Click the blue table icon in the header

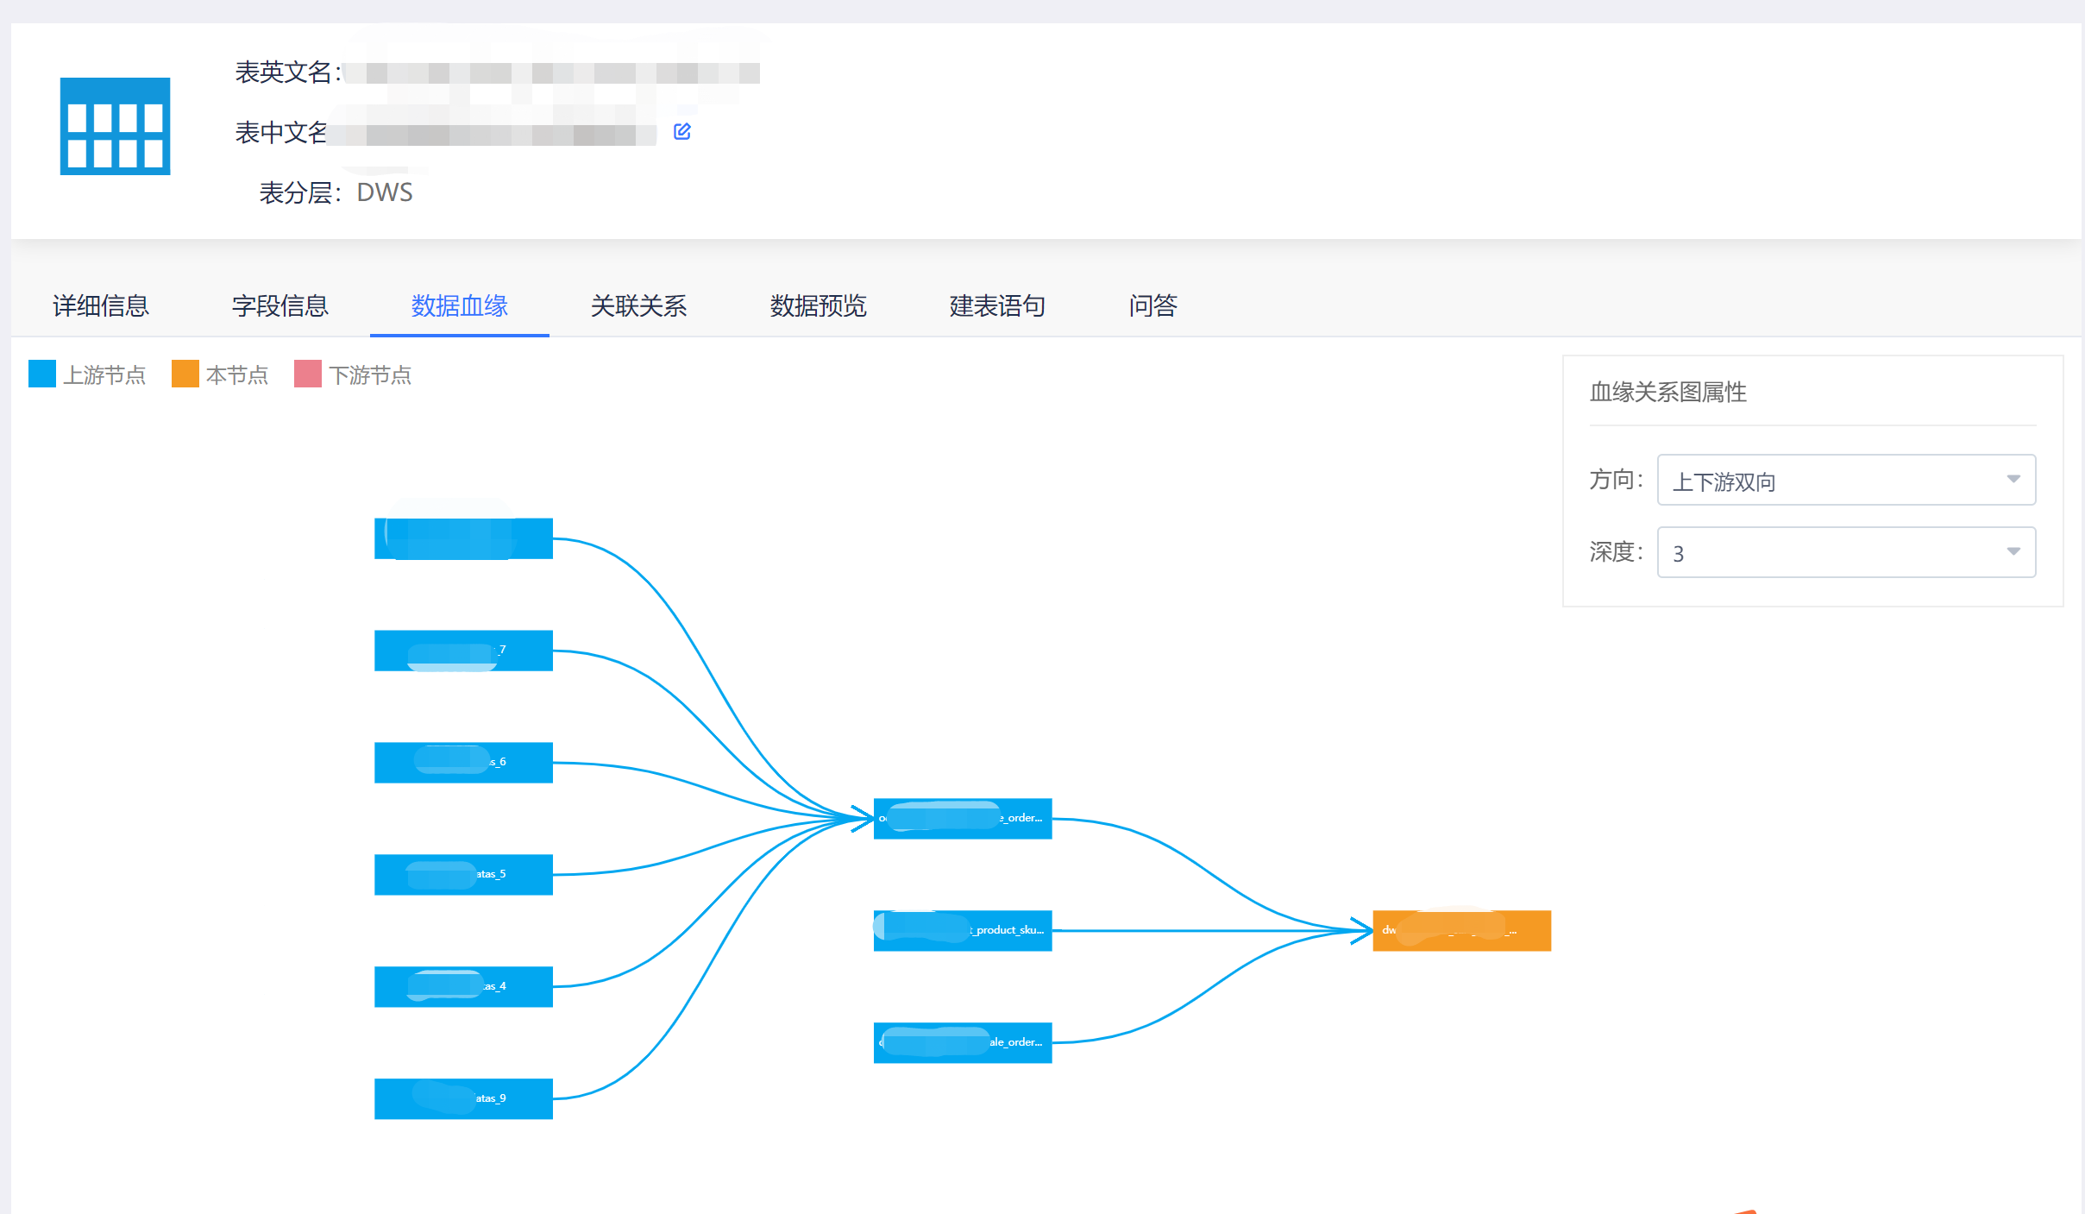click(115, 127)
